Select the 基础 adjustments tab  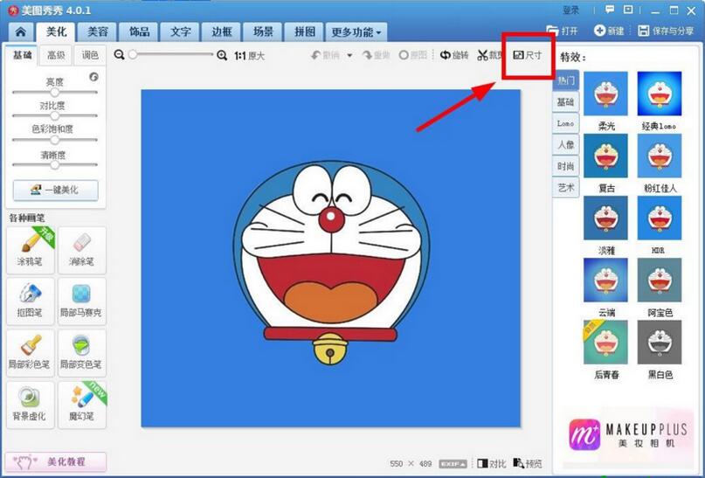[22, 55]
